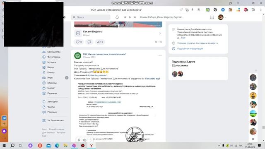Open the Сервисы sidebar item
Viewport: 265px width, 149px height.
coord(52,93)
